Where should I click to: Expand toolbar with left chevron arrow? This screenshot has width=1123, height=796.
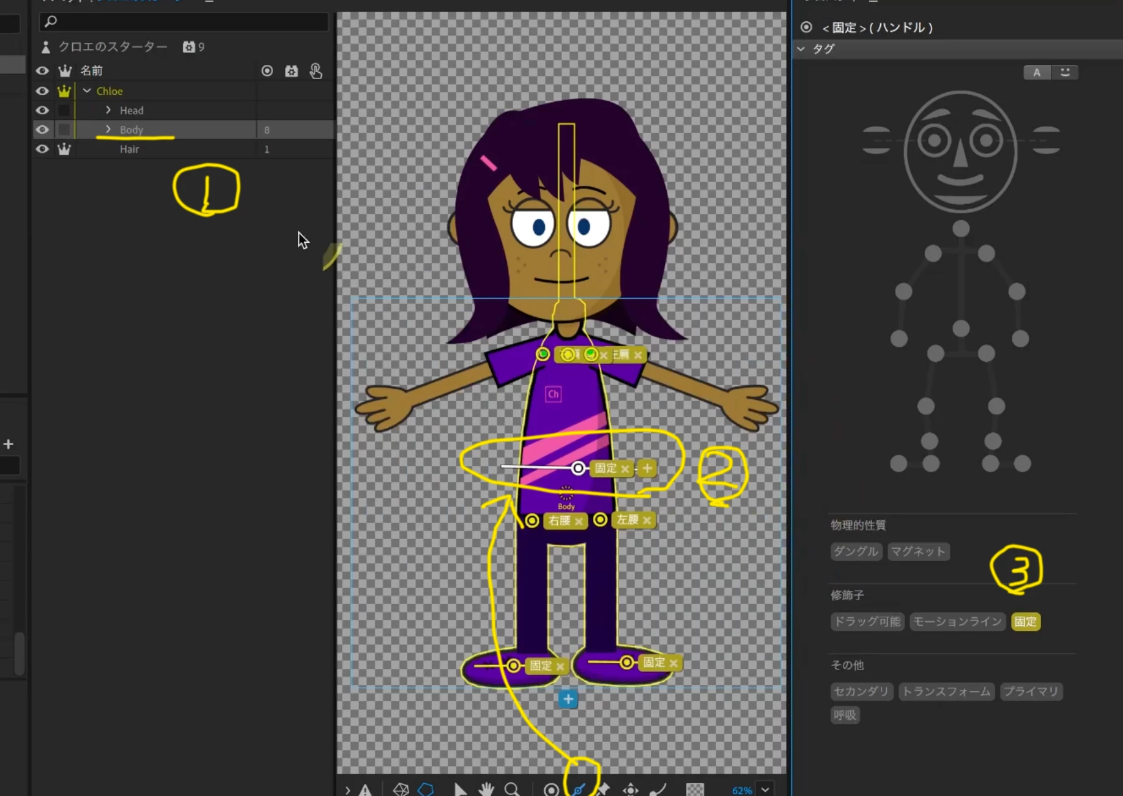click(x=347, y=790)
